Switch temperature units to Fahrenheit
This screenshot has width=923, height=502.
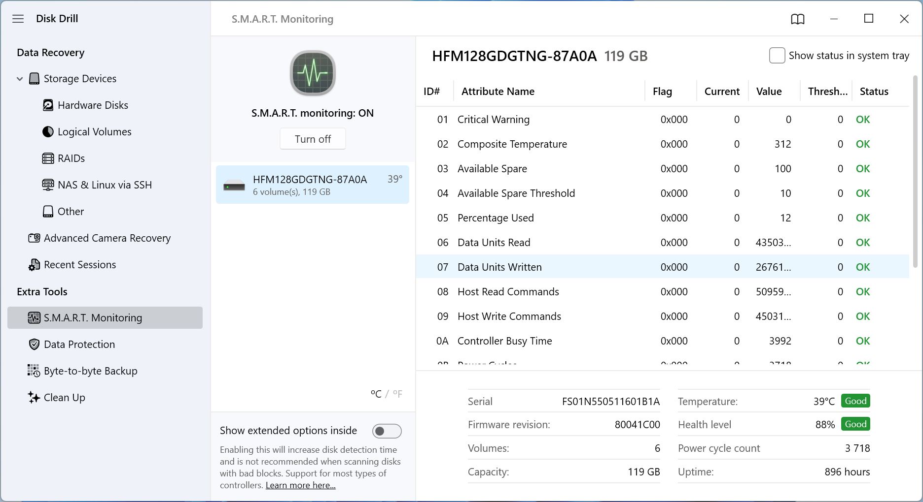click(397, 394)
